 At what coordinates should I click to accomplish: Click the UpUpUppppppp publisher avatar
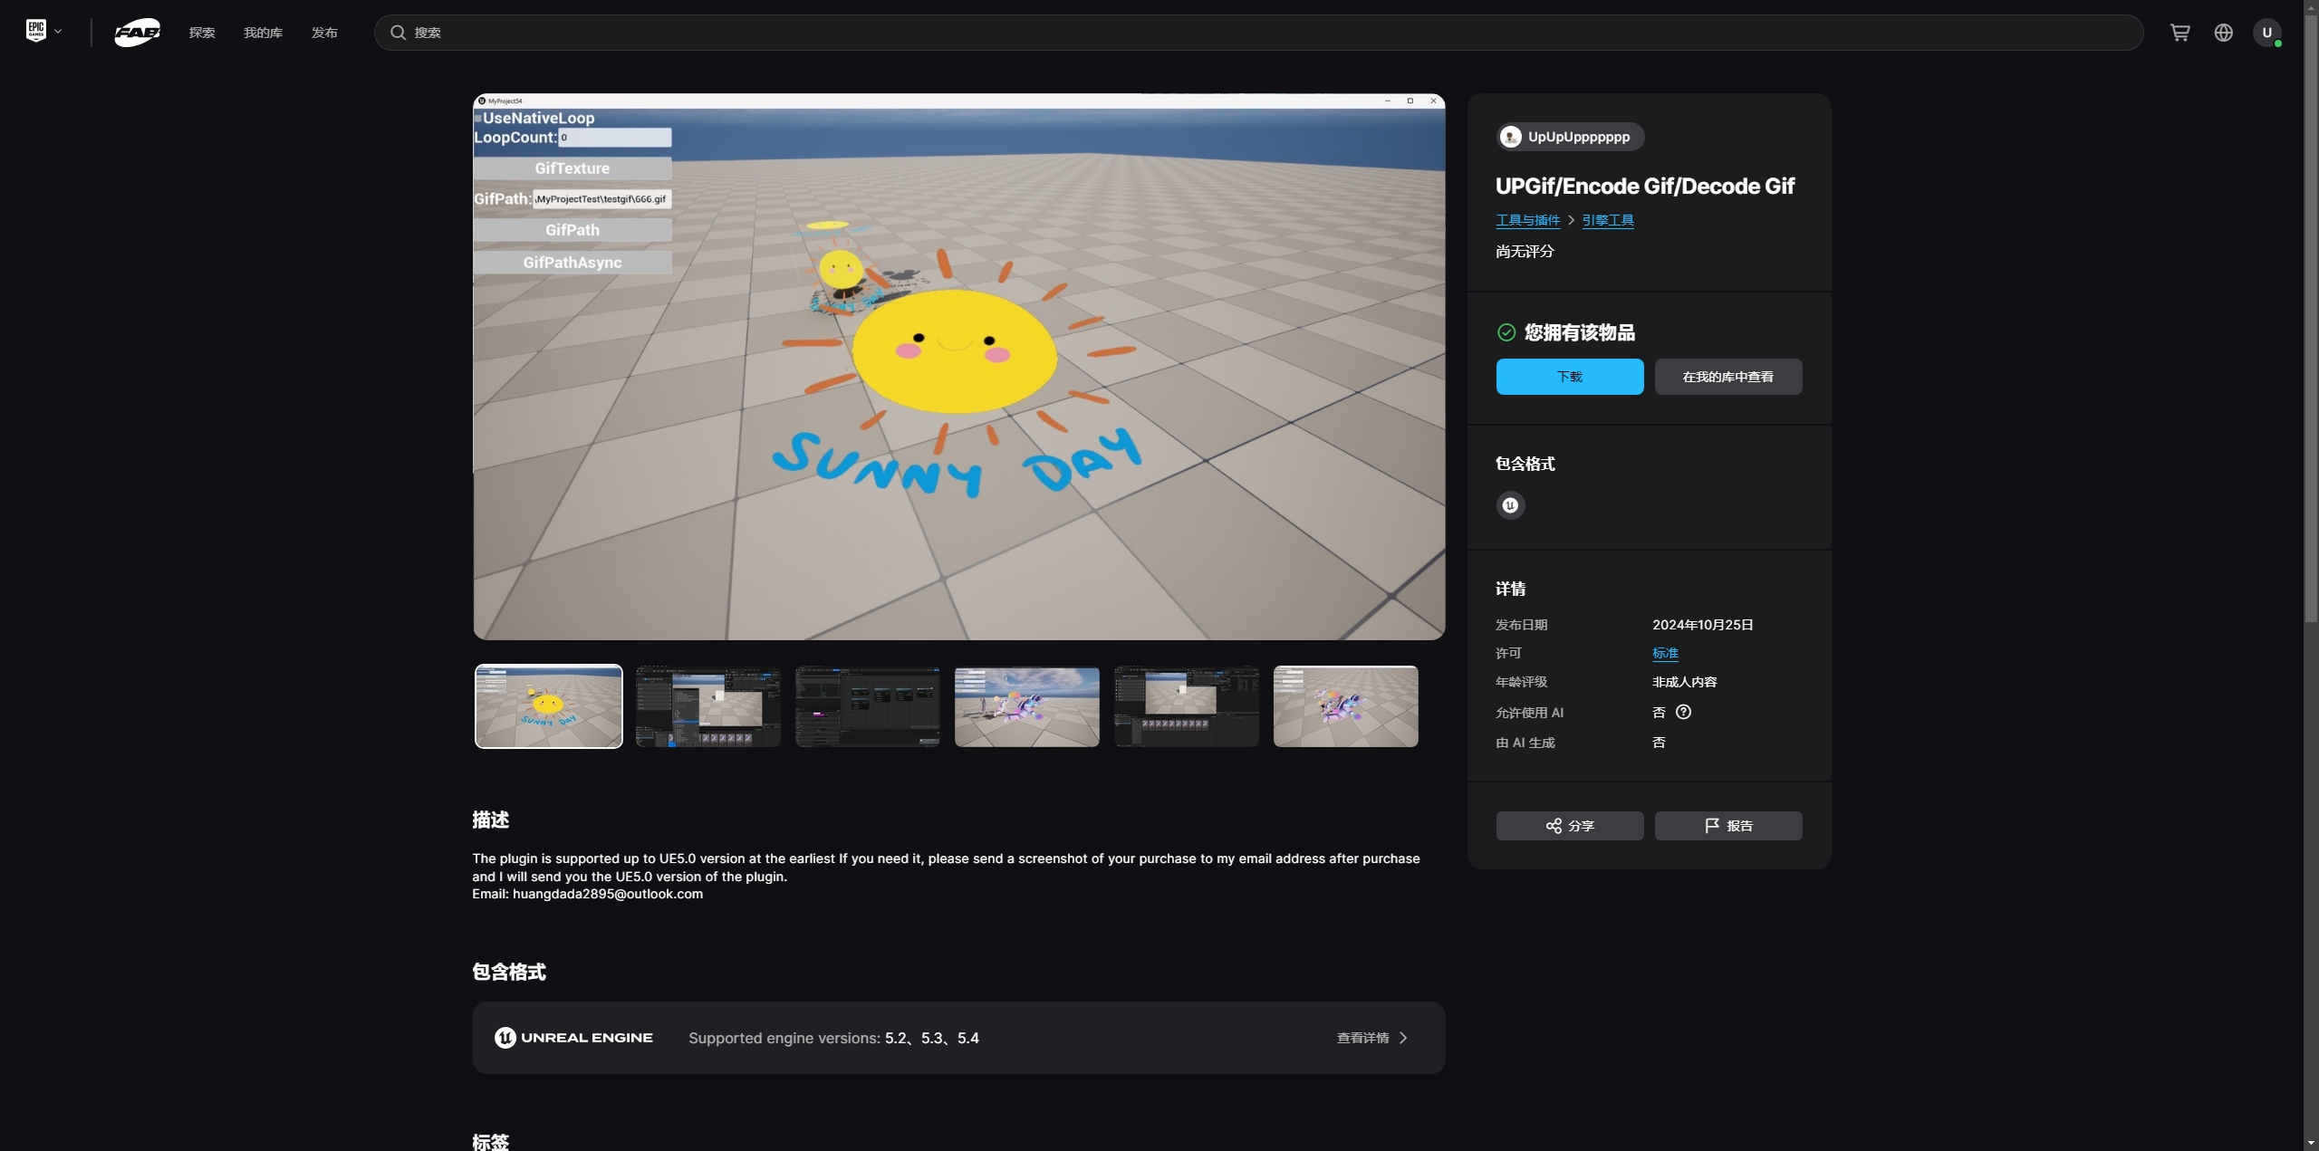click(x=1510, y=137)
